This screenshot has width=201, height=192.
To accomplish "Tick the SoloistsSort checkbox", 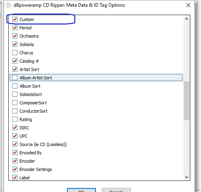I will [x=15, y=94].
